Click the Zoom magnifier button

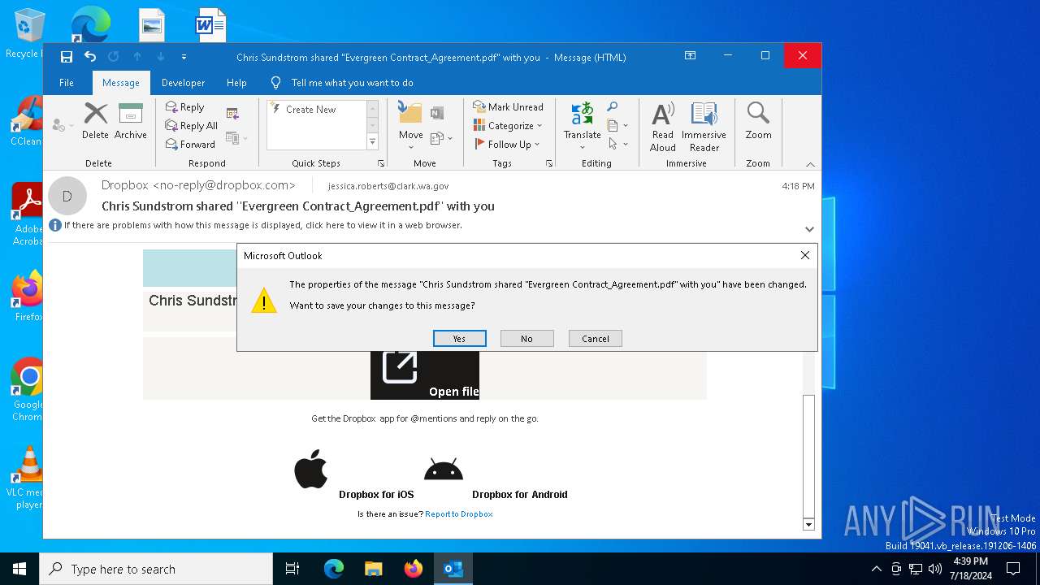pos(758,121)
